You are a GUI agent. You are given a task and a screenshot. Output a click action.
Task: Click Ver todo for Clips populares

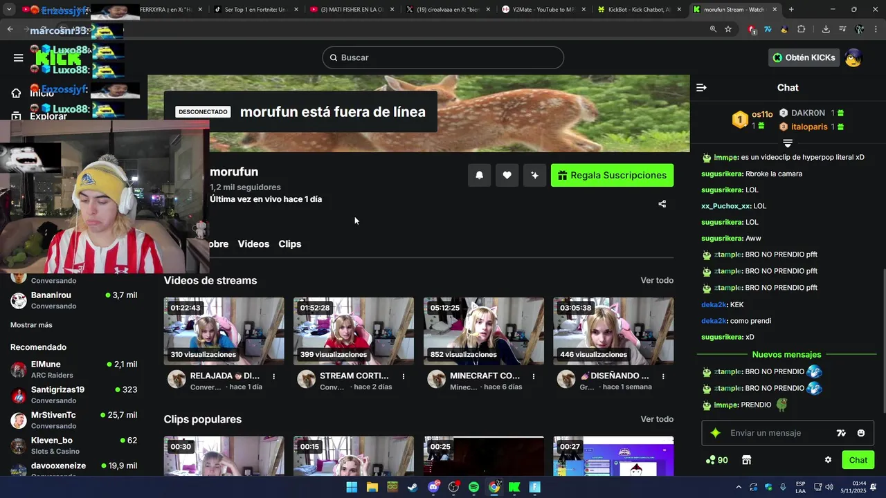(x=657, y=419)
